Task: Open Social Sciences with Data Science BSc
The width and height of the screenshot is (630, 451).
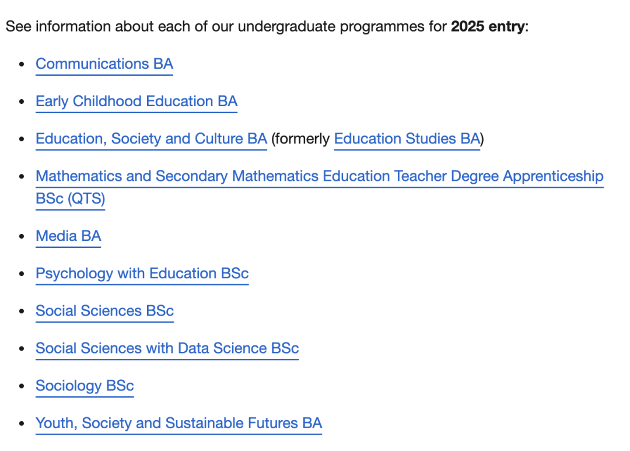Action: (x=167, y=348)
